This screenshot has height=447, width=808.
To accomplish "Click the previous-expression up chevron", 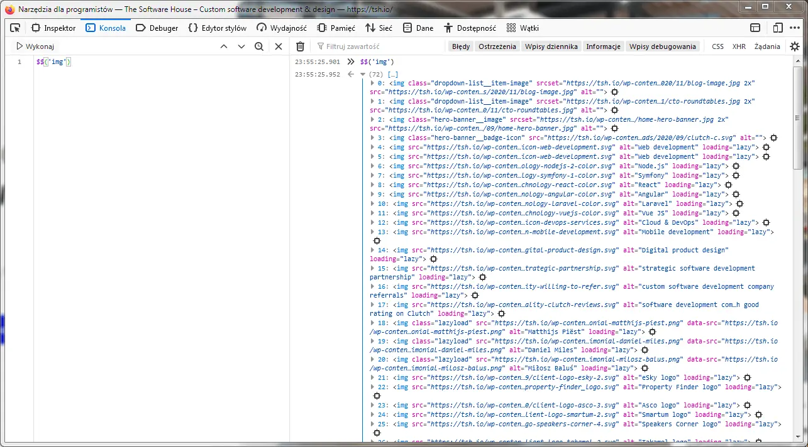I will click(x=223, y=46).
